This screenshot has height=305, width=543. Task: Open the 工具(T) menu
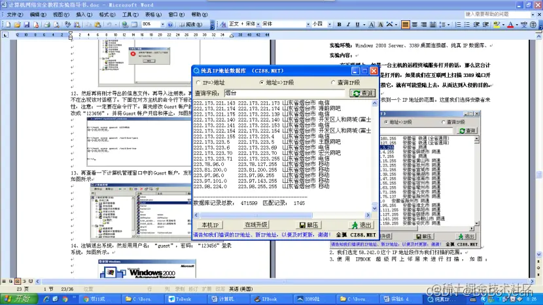click(x=130, y=14)
